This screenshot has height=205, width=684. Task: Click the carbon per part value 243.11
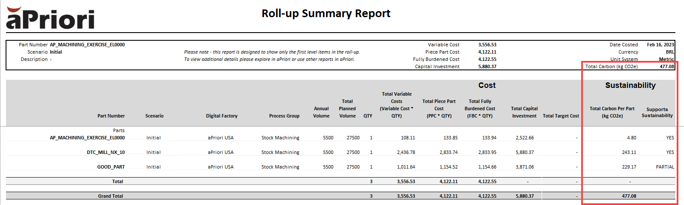pyautogui.click(x=629, y=152)
